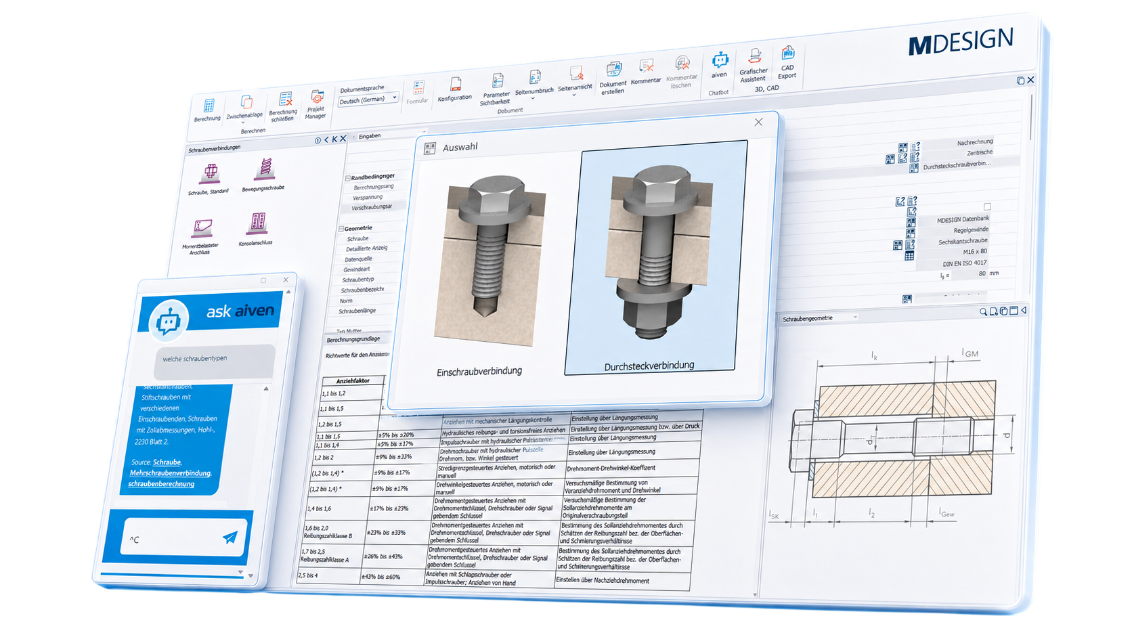Screen dimensions: 1132x637
Task: Open Konfiguration from the ribbon
Action: tap(455, 89)
